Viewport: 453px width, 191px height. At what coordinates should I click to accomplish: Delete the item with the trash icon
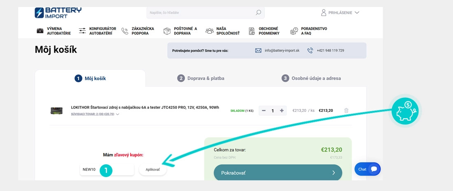tap(346, 110)
